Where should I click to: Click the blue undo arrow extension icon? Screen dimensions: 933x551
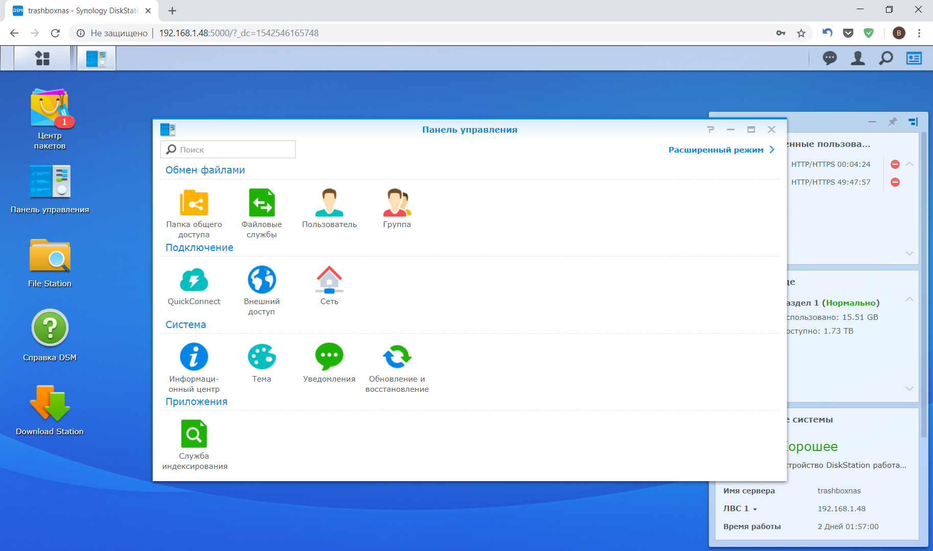tap(827, 33)
